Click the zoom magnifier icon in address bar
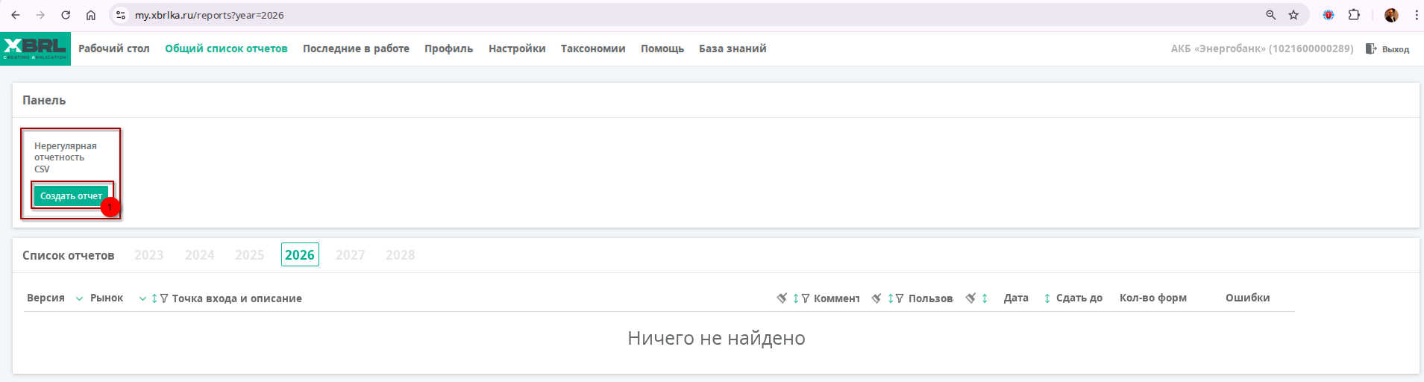This screenshot has width=1424, height=382. pos(1271,15)
